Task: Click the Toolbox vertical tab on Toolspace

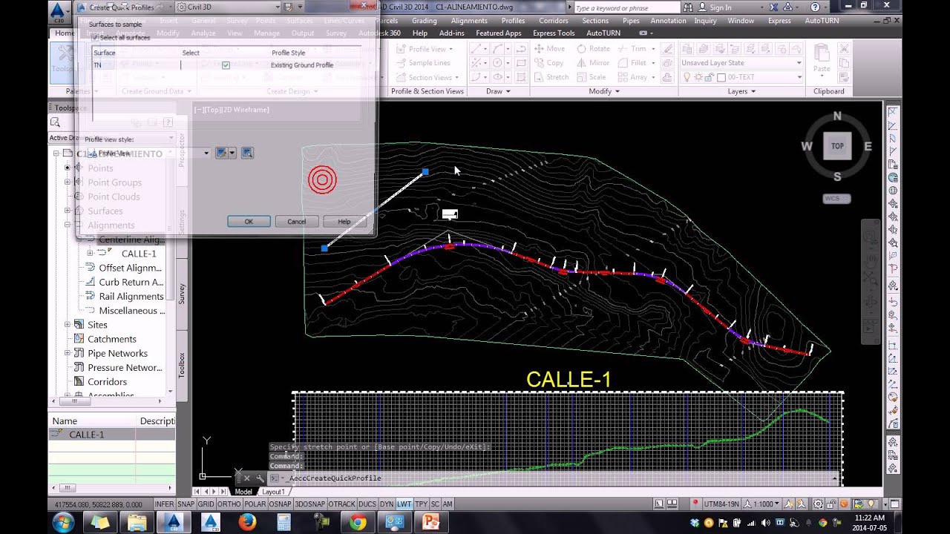Action: click(x=182, y=365)
